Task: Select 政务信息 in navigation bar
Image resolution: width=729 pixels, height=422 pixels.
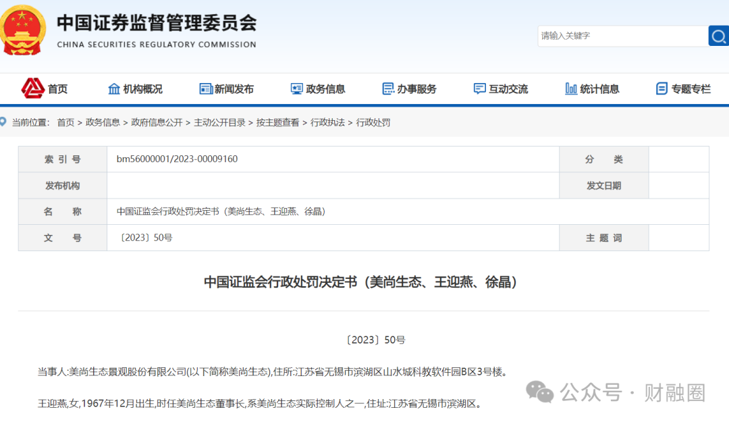Action: pyautogui.click(x=325, y=89)
